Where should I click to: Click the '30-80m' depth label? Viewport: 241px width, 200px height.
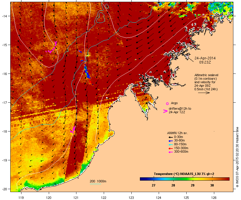point(179,141)
